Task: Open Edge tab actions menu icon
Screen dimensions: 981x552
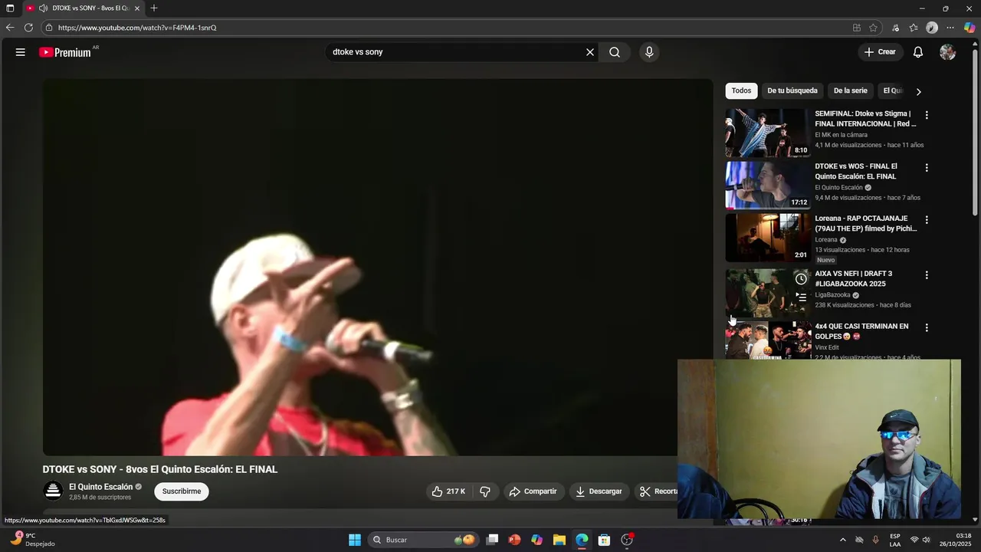Action: pyautogui.click(x=10, y=8)
